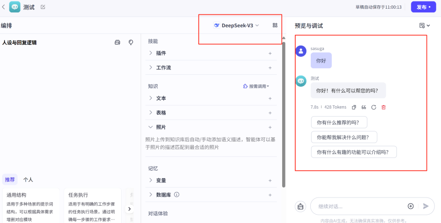Click the lightbulb optimize icon in 人设与回复逻辑
The image size is (441, 223).
(131, 42)
